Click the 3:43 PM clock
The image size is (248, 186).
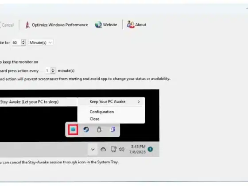click(138, 147)
